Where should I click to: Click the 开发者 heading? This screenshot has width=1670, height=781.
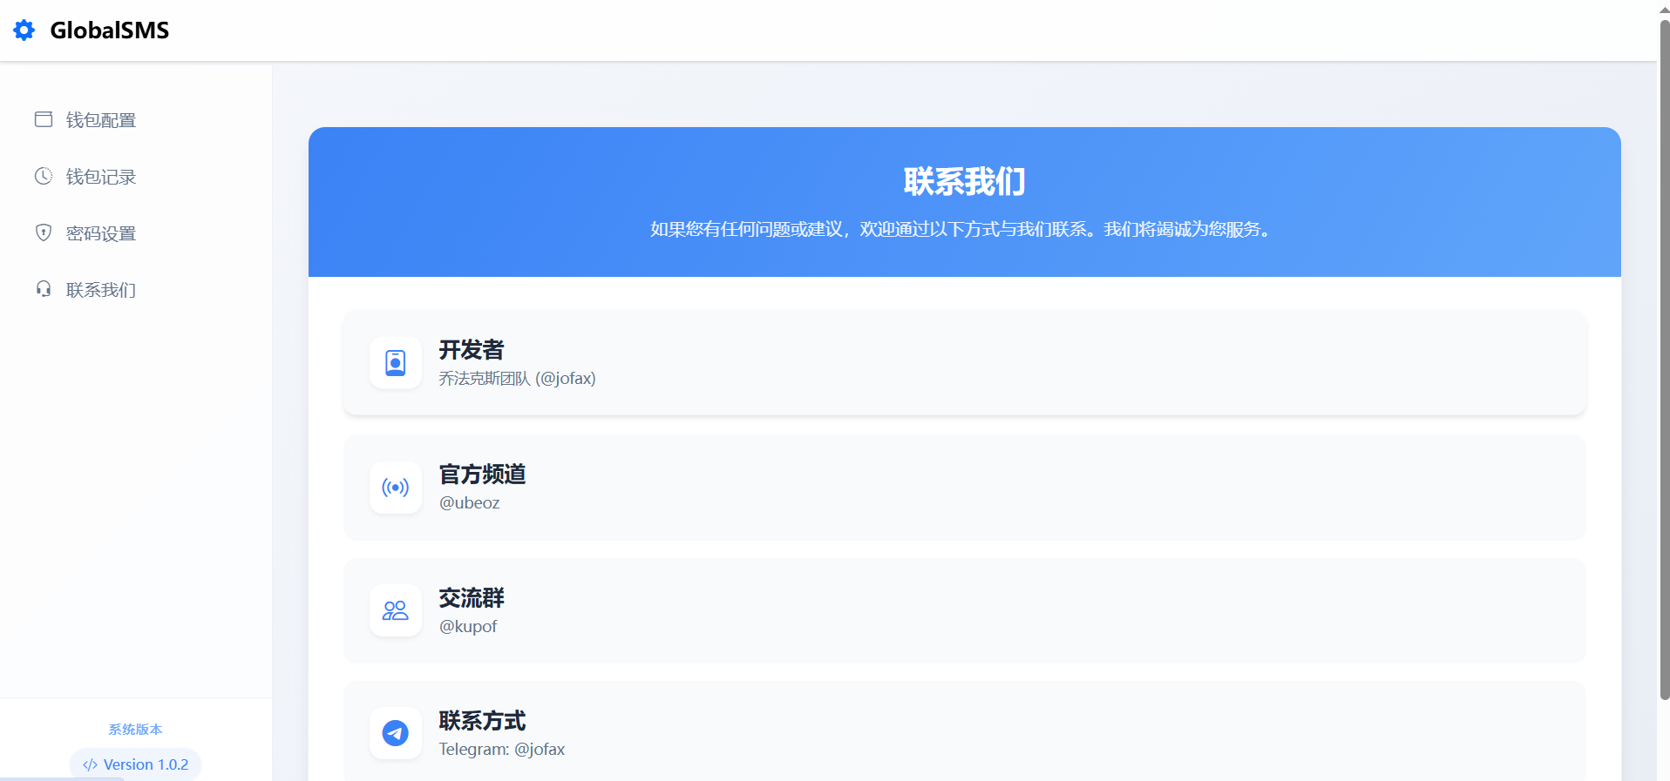point(472,350)
